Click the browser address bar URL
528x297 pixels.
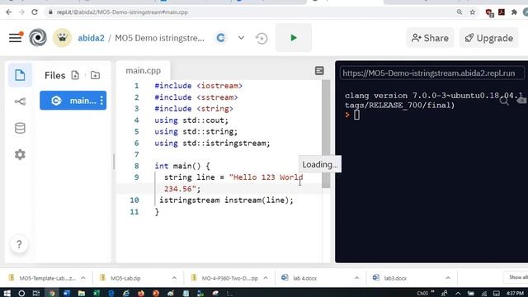pos(122,12)
